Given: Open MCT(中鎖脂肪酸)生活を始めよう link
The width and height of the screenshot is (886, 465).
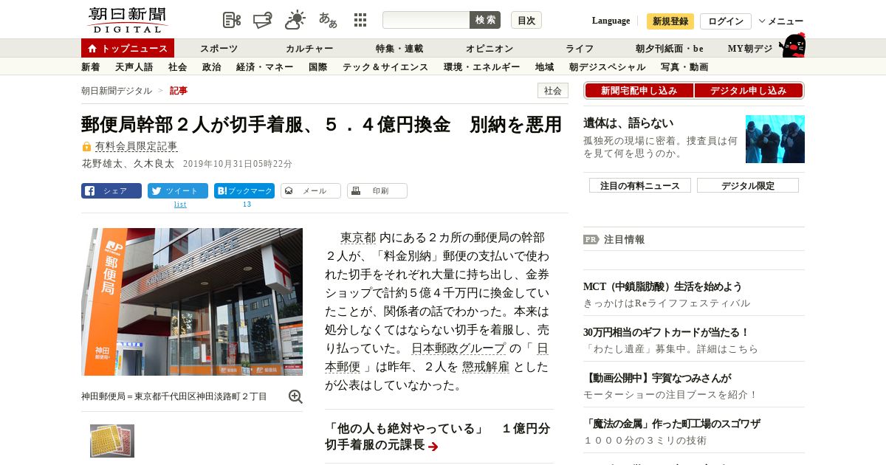Looking at the screenshot, I should [x=663, y=286].
